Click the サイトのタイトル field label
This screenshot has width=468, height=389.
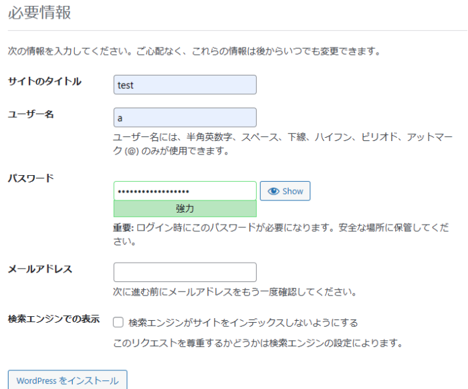coord(45,82)
